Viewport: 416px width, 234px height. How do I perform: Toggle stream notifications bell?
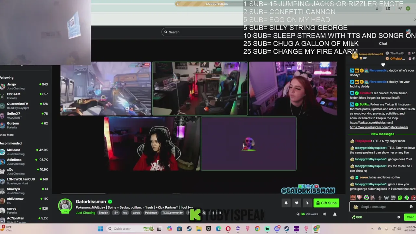286,203
